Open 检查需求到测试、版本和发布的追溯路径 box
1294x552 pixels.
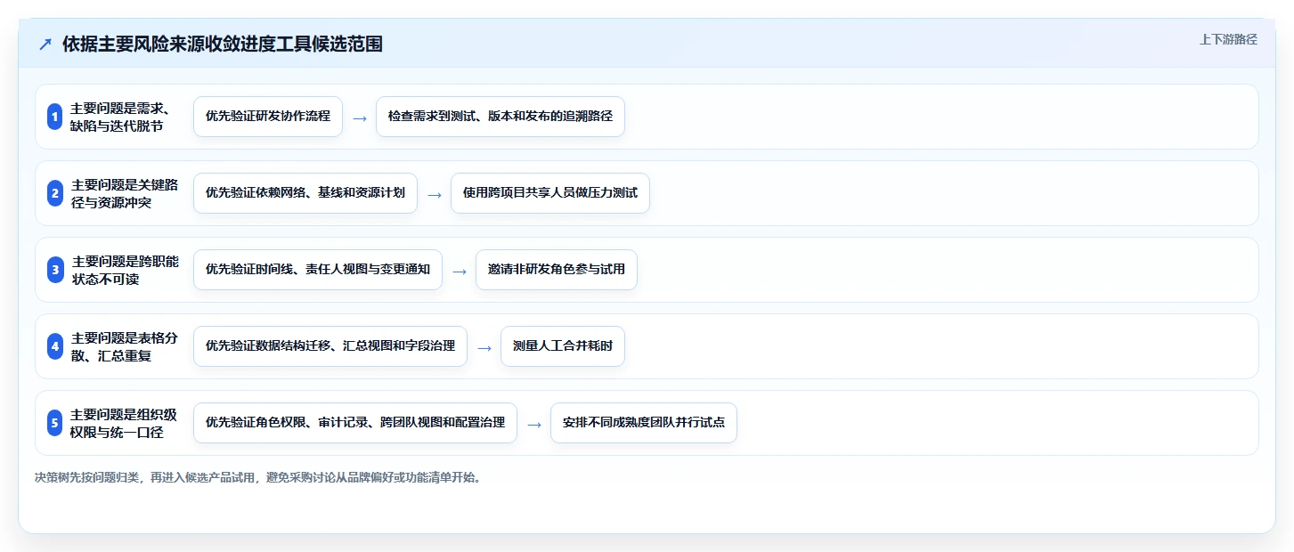tap(501, 117)
